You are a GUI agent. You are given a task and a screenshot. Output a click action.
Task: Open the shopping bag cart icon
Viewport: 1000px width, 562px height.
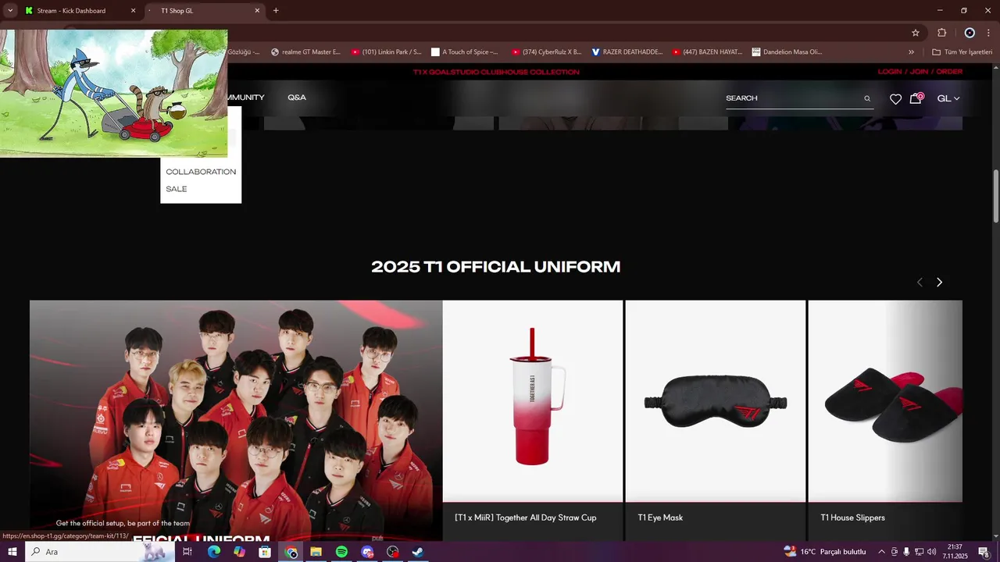pyautogui.click(x=916, y=98)
